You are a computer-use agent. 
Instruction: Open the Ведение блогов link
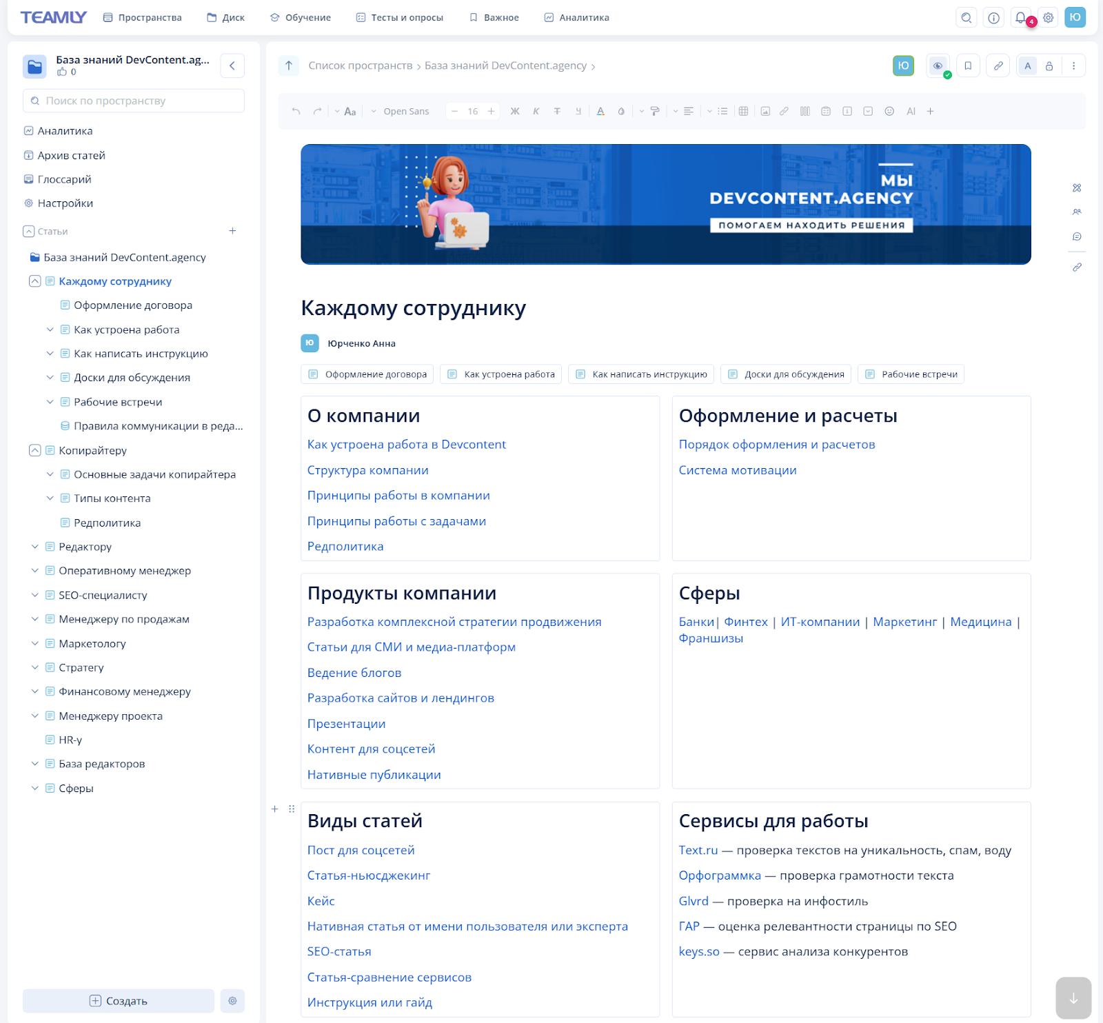(354, 673)
